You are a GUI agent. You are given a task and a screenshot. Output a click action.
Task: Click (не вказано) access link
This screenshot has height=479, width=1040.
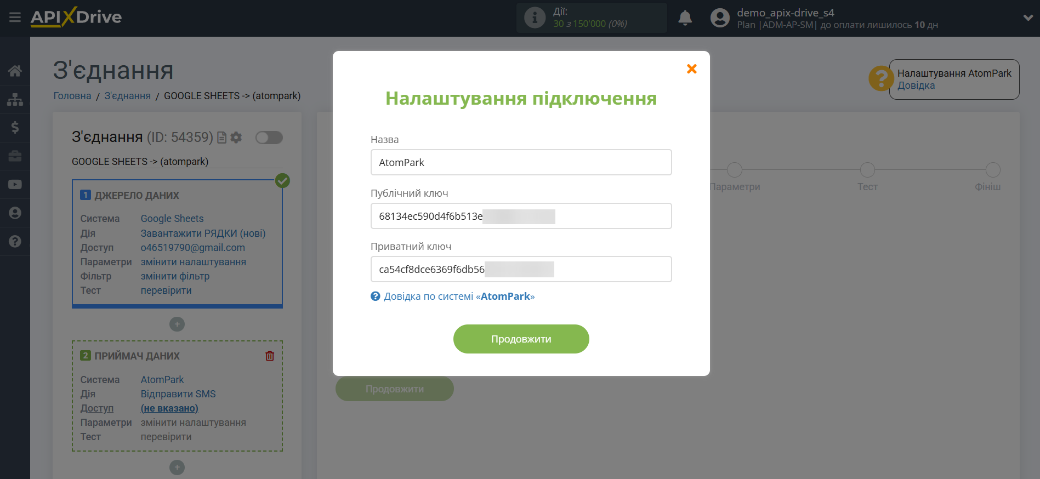pyautogui.click(x=169, y=408)
